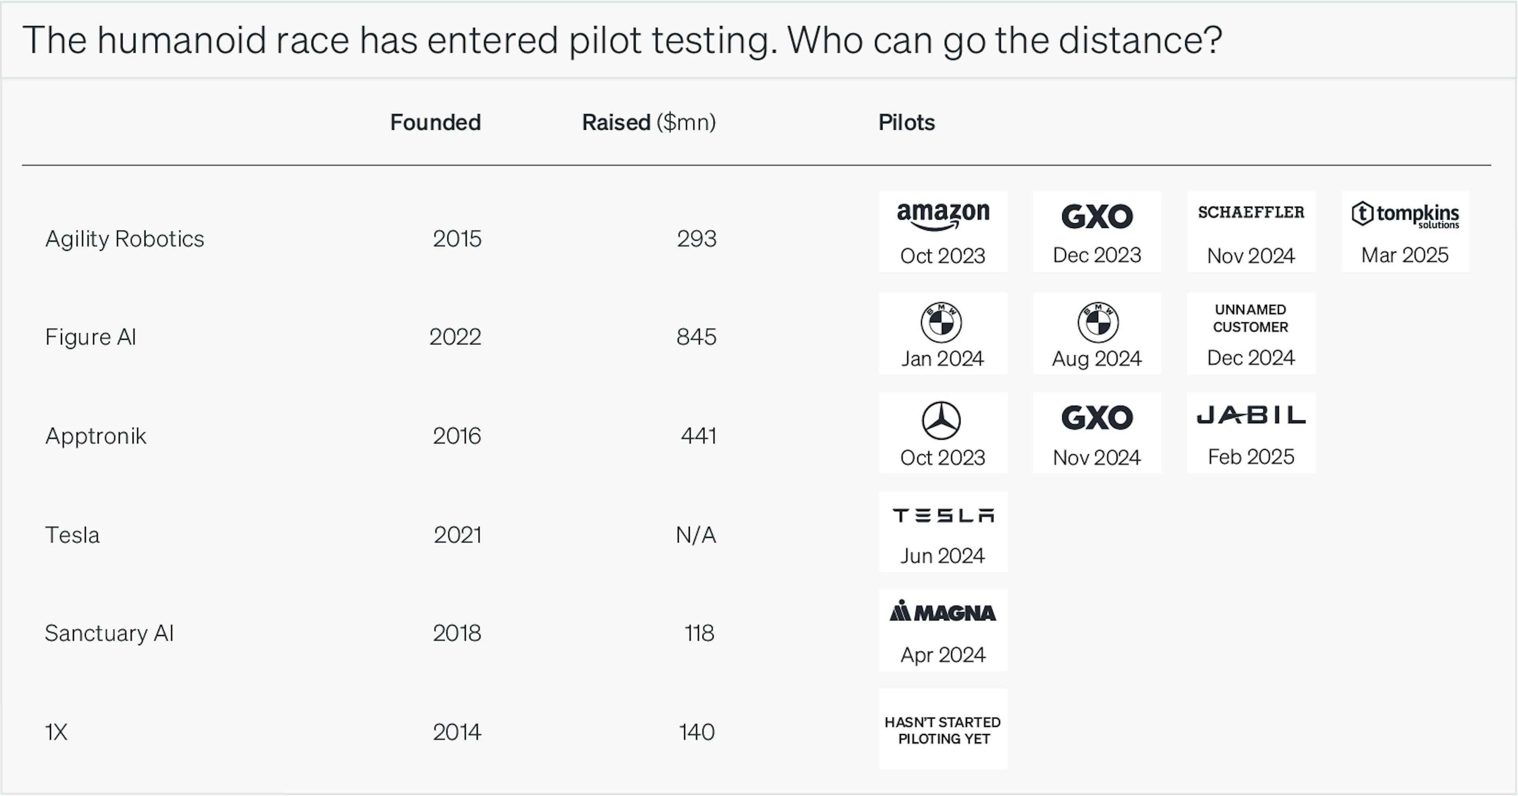Screen dimensions: 1518x796
Task: Click the "Hasn't started piloting yet" tile
Action: click(943, 730)
